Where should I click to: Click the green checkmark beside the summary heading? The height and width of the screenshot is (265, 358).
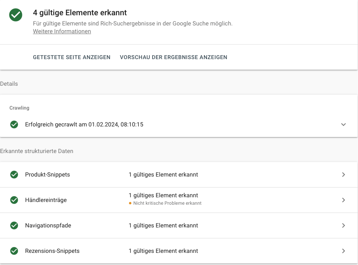pos(15,16)
